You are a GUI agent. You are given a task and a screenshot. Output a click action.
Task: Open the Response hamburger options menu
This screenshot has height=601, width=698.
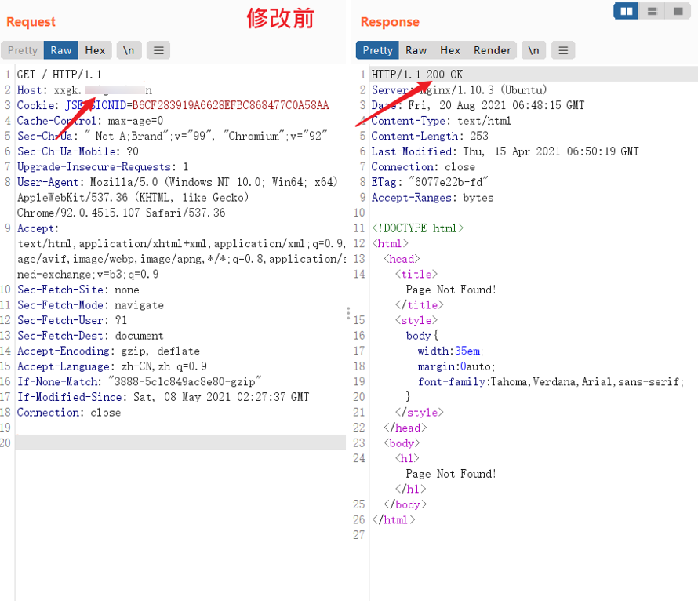tap(563, 50)
